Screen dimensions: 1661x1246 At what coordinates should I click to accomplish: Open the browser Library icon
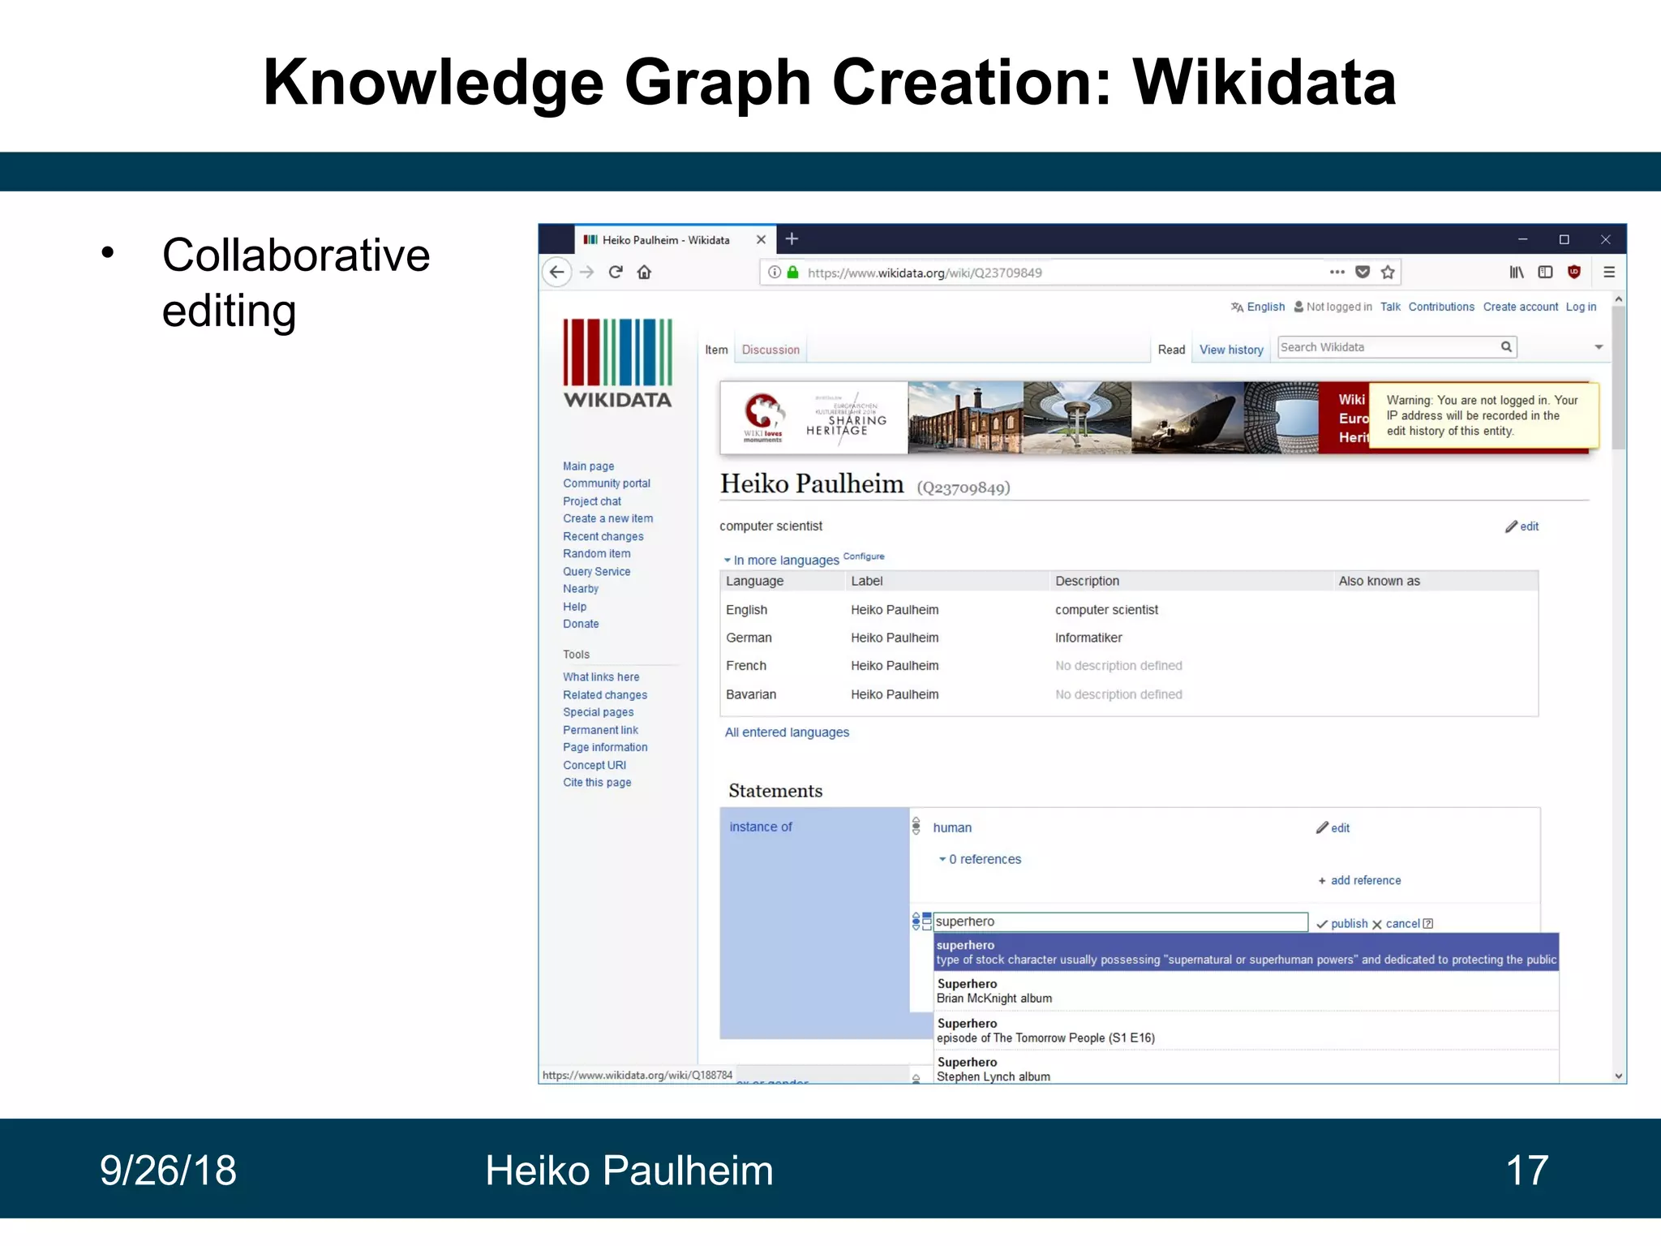1516,273
